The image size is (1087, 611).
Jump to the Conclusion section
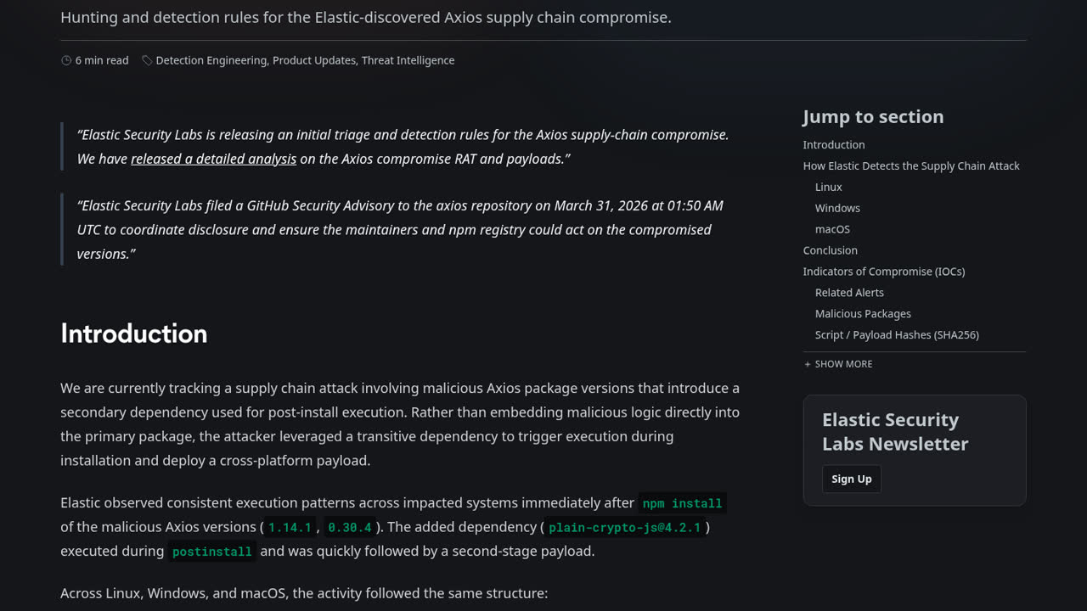tap(831, 250)
